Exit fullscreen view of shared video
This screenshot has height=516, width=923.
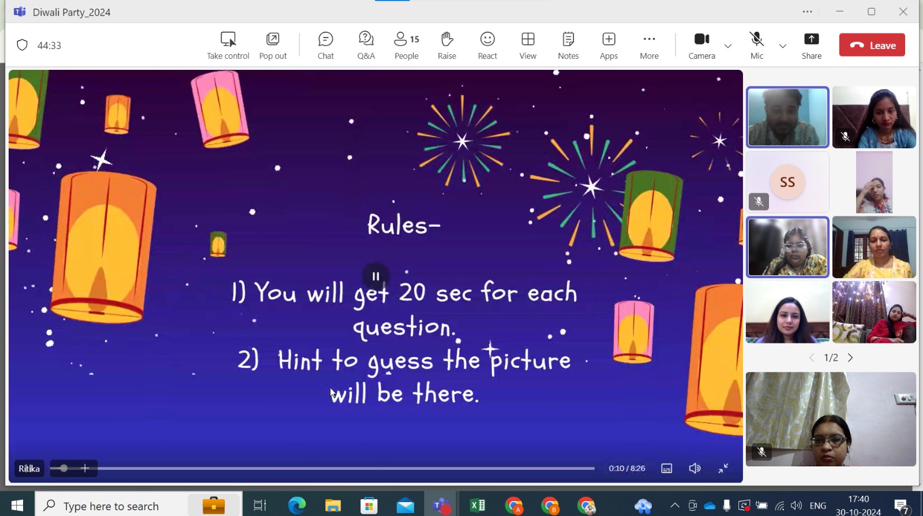point(723,468)
